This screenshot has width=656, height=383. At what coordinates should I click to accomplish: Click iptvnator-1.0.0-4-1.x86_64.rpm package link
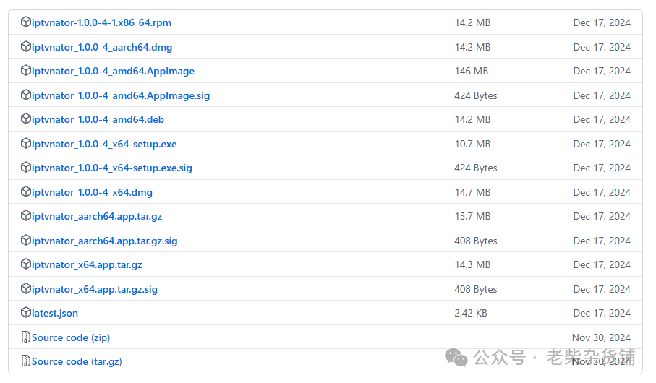point(101,22)
